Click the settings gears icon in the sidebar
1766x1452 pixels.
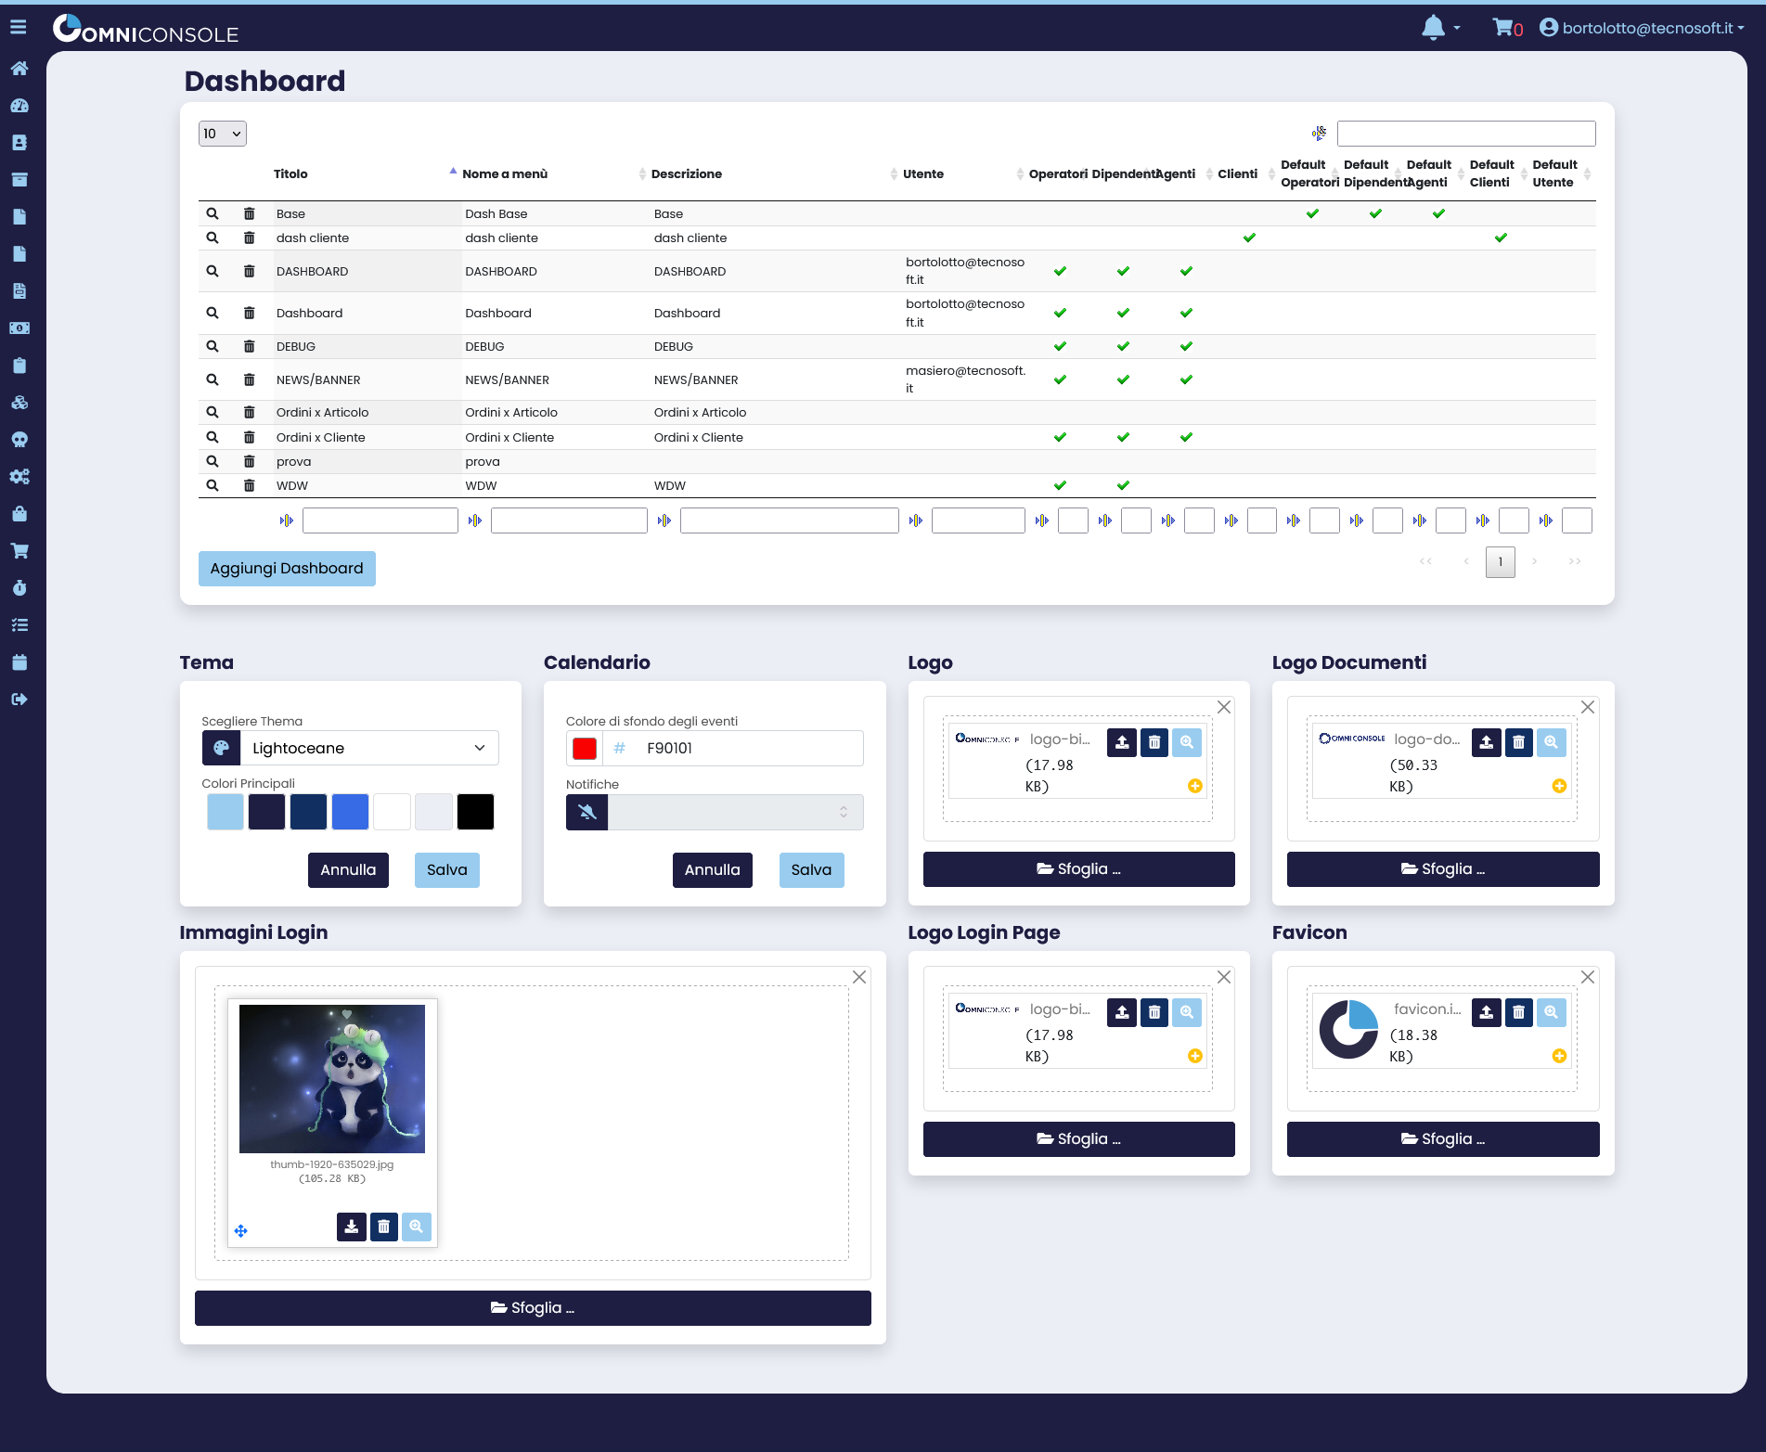click(x=19, y=476)
